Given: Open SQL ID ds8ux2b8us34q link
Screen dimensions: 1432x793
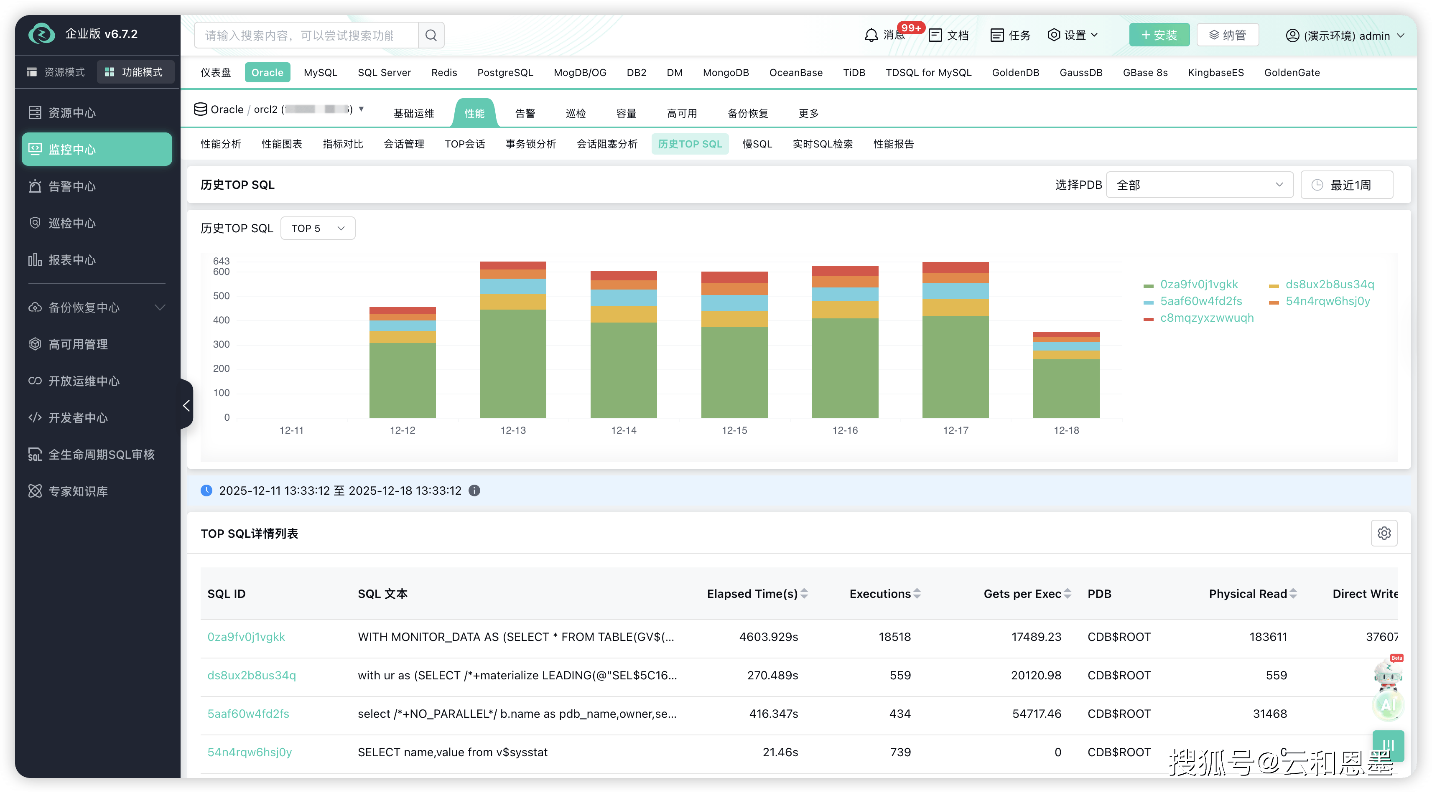Looking at the screenshot, I should point(251,676).
